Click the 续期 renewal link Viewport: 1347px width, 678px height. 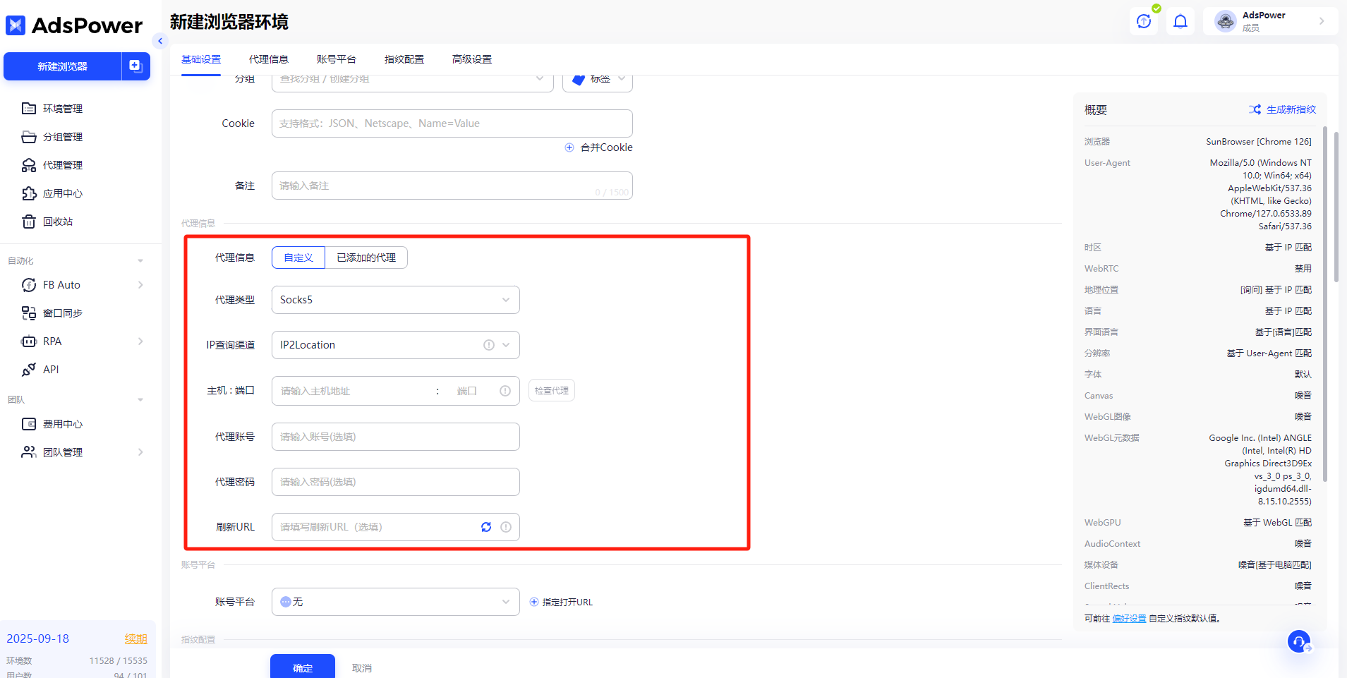[136, 638]
